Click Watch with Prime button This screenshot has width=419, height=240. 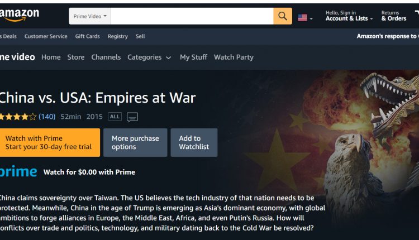pos(50,142)
